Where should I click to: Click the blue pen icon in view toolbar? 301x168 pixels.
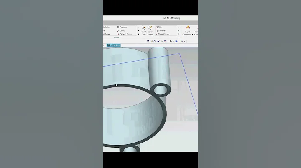pos(158,41)
